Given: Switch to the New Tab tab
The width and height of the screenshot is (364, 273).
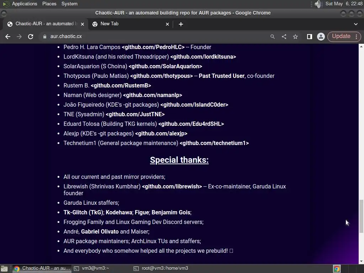Looking at the screenshot, I should [130, 24].
